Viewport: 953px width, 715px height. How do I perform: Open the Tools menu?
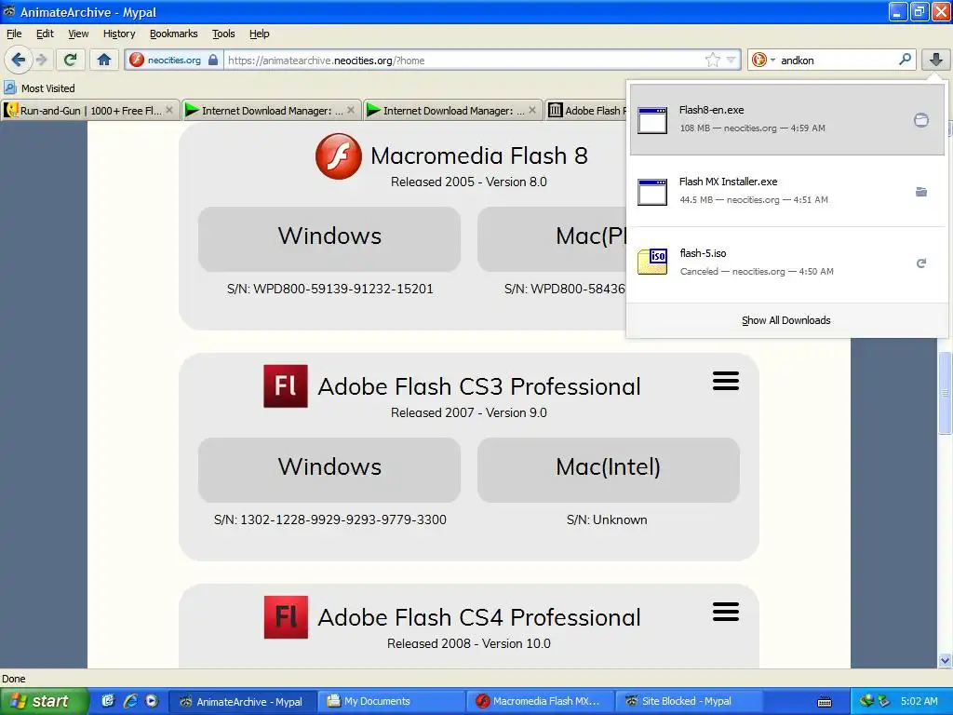(223, 34)
